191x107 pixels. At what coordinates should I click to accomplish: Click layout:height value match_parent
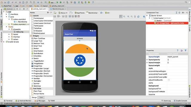(x=173, y=57)
